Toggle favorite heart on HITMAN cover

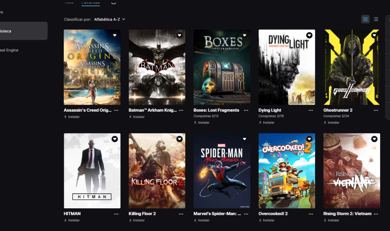pyautogui.click(x=115, y=139)
